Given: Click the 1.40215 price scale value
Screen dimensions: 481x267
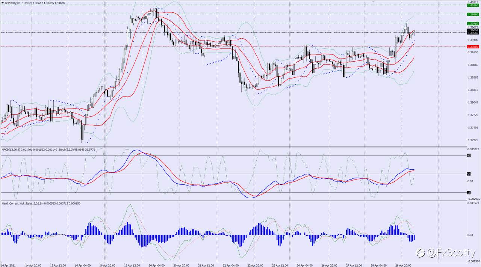Looking at the screenshot, I should (x=473, y=2).
